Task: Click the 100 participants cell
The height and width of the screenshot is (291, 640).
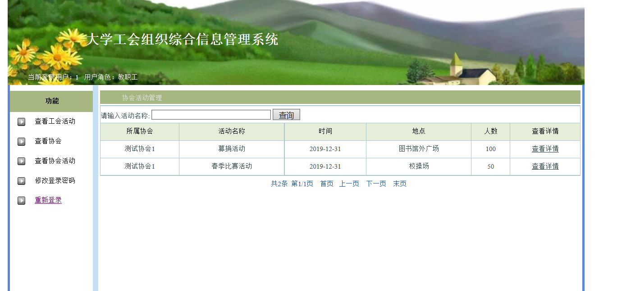Action: click(491, 149)
